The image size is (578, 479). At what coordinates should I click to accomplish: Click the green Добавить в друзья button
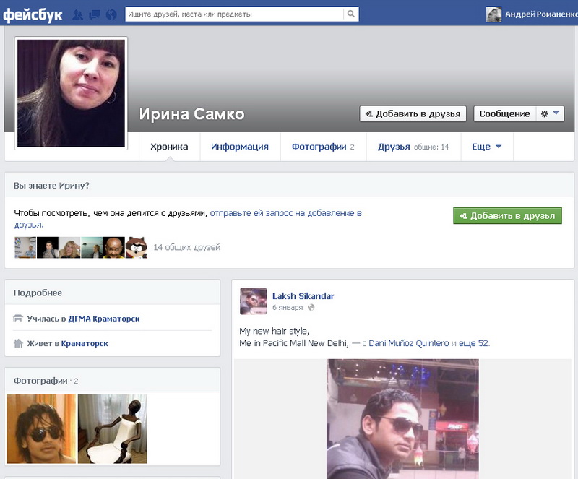(x=507, y=215)
